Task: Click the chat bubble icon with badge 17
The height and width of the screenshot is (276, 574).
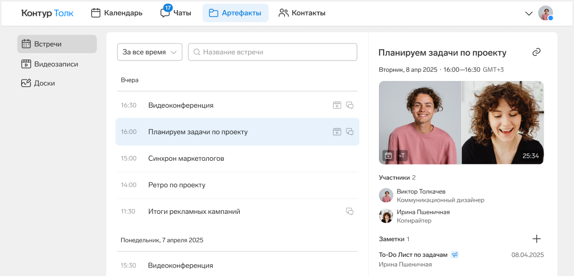Action: pyautogui.click(x=165, y=13)
